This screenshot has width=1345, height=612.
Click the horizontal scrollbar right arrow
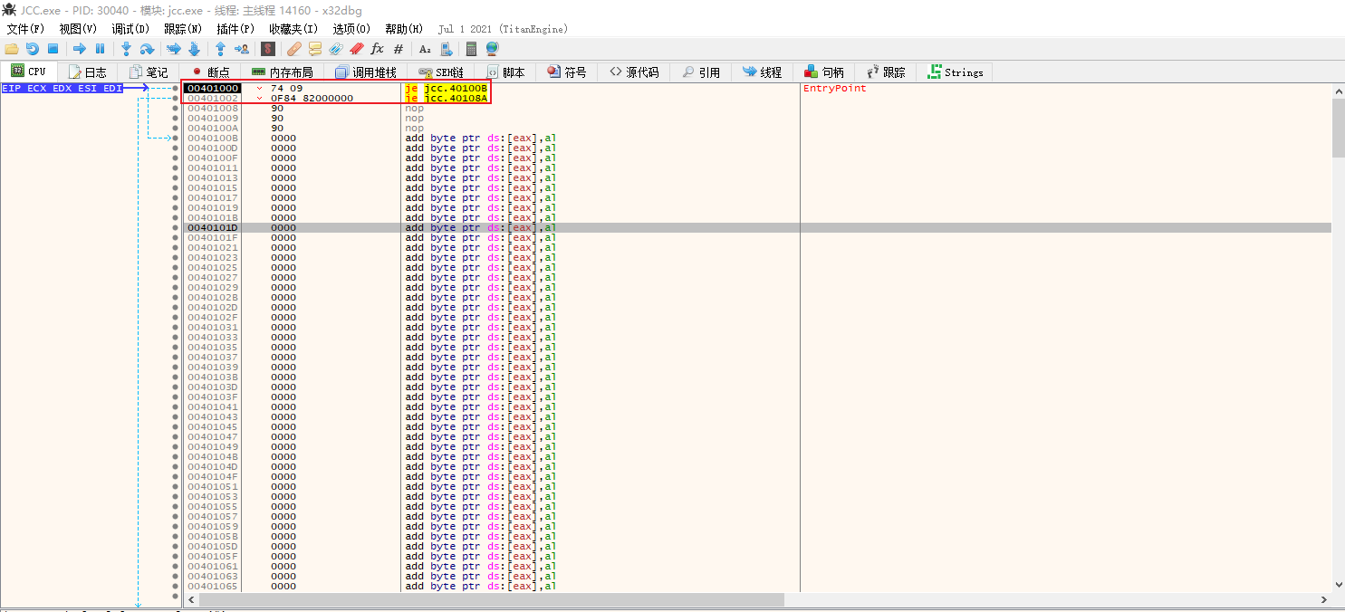coord(1324,599)
